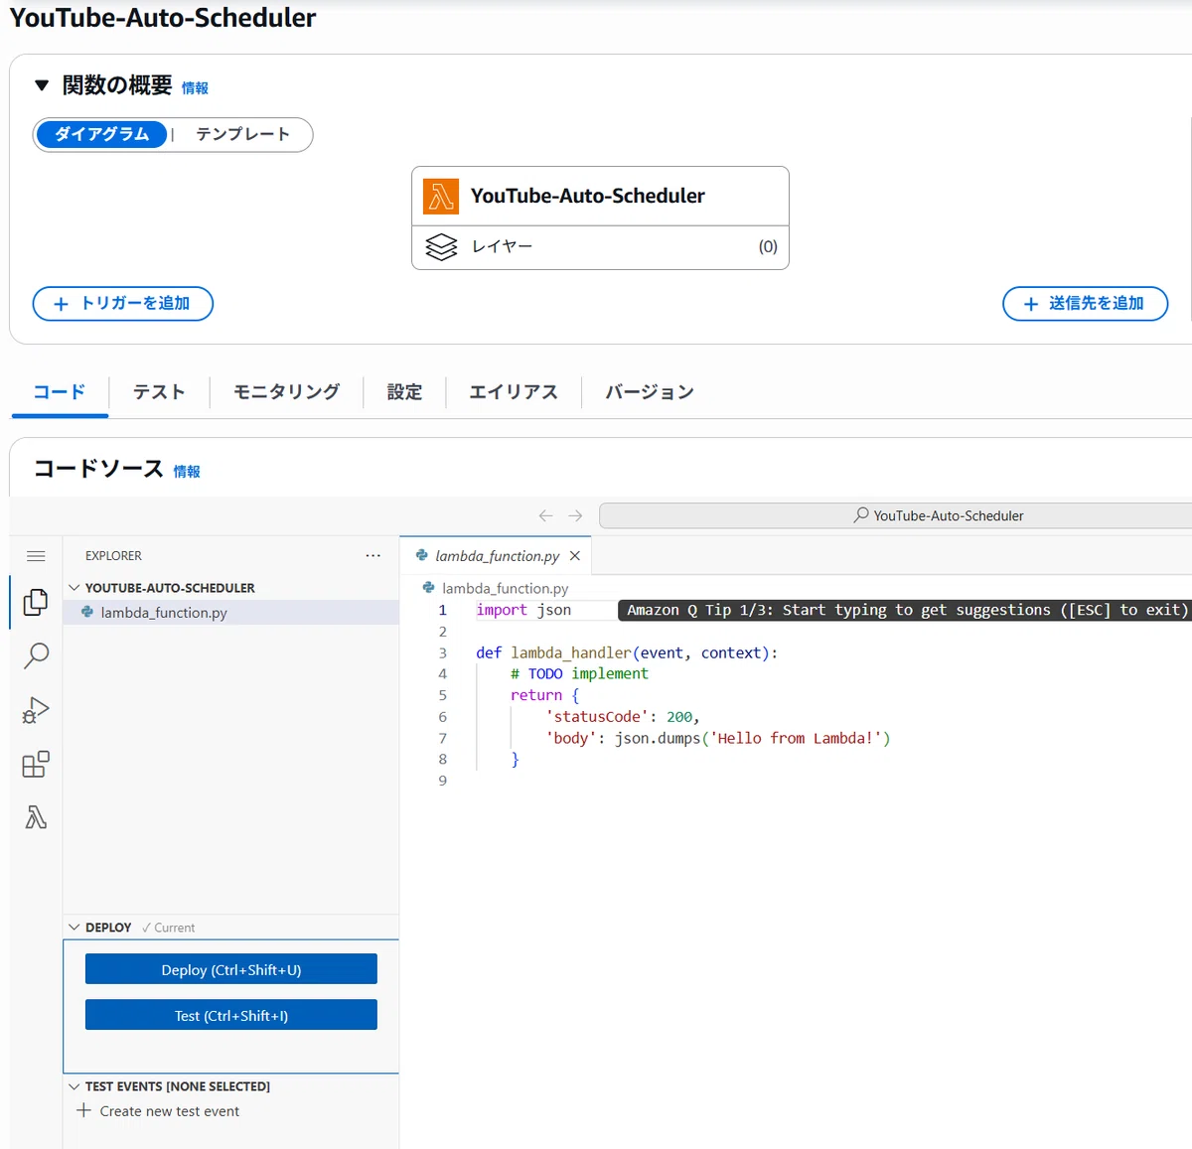Open the Extensions blocks icon
This screenshot has width=1192, height=1149.
point(36,764)
